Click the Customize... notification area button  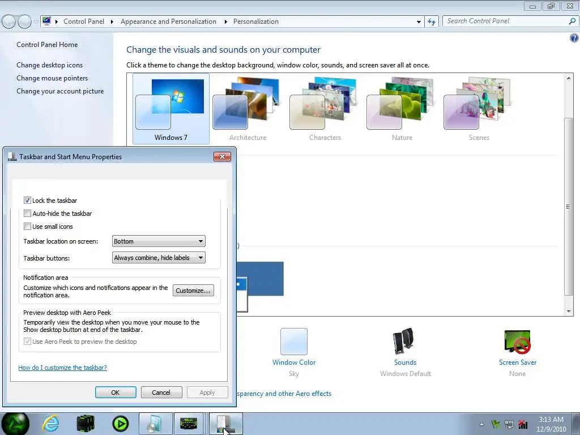click(x=193, y=291)
